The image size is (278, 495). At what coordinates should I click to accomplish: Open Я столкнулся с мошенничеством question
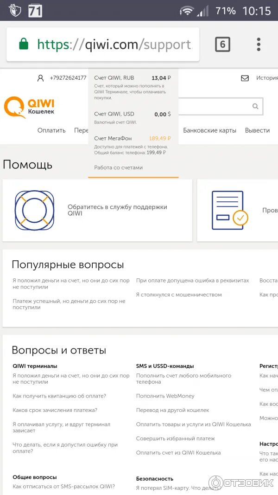point(179,295)
